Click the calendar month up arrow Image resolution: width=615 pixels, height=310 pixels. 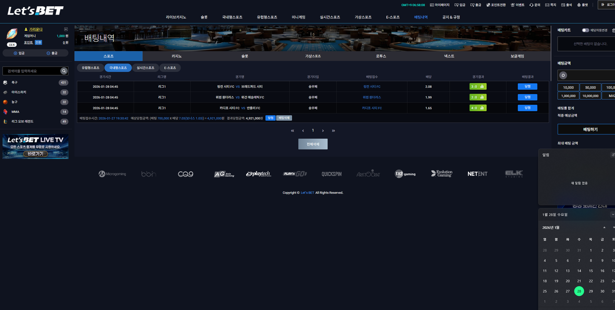[x=604, y=228]
